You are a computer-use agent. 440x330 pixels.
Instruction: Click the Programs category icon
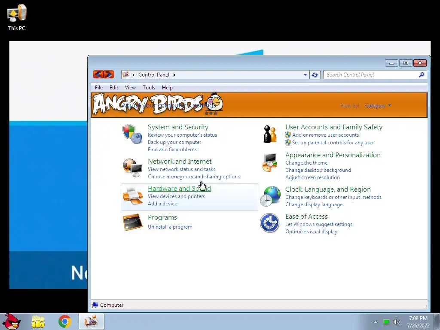[132, 222]
